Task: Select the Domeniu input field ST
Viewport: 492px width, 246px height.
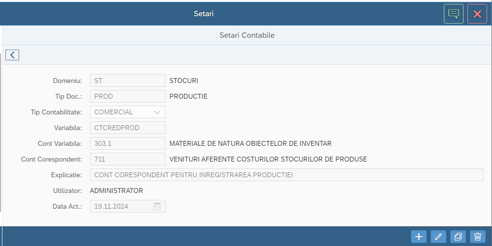Action: 127,81
